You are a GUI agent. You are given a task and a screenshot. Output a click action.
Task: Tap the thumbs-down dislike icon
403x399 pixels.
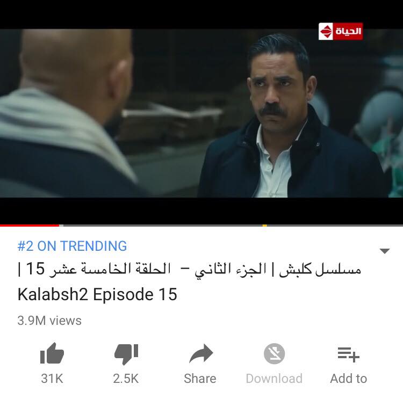click(x=126, y=354)
